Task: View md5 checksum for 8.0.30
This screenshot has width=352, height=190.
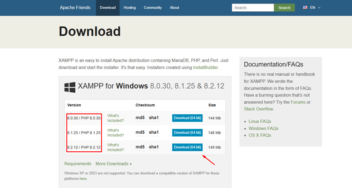Action: pos(140,118)
